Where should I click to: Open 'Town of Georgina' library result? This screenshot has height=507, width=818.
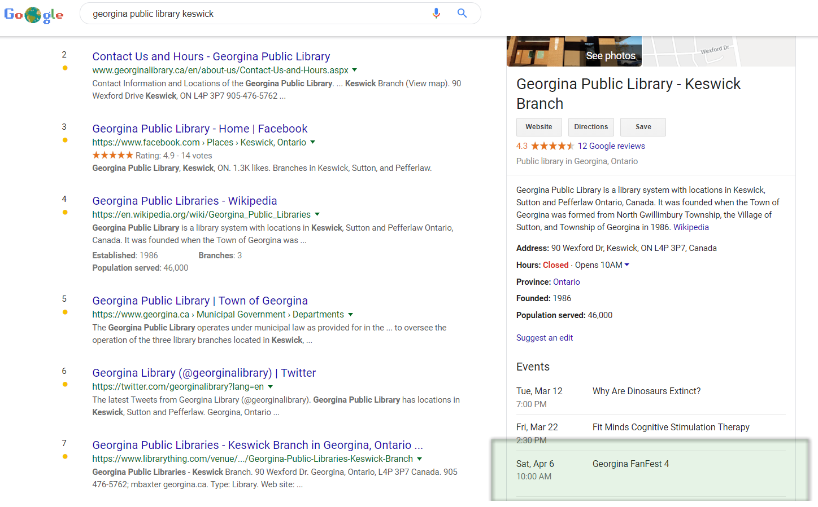[200, 301]
